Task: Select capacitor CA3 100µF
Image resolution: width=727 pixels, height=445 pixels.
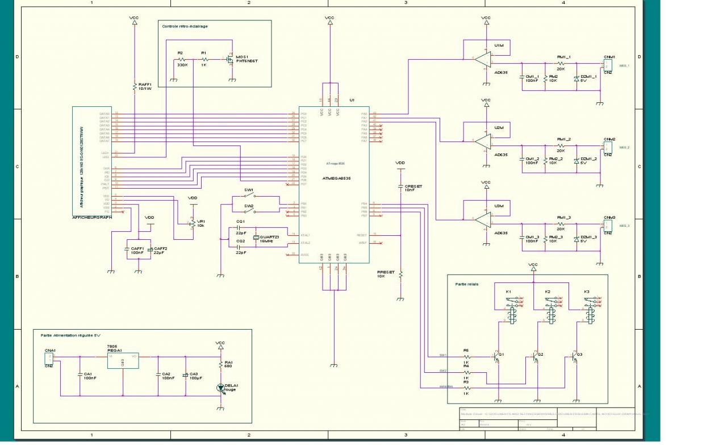Action: coord(185,375)
